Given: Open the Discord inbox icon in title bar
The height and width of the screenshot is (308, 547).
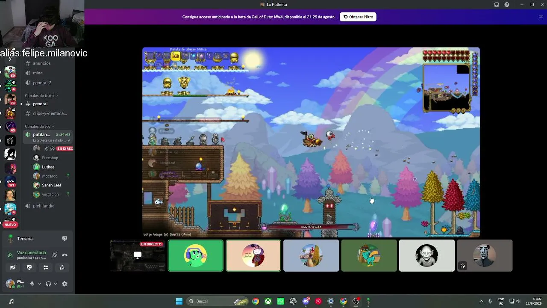Looking at the screenshot, I should click(x=497, y=5).
